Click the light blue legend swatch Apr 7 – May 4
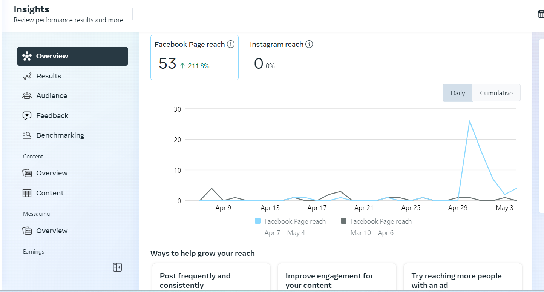 (258, 221)
